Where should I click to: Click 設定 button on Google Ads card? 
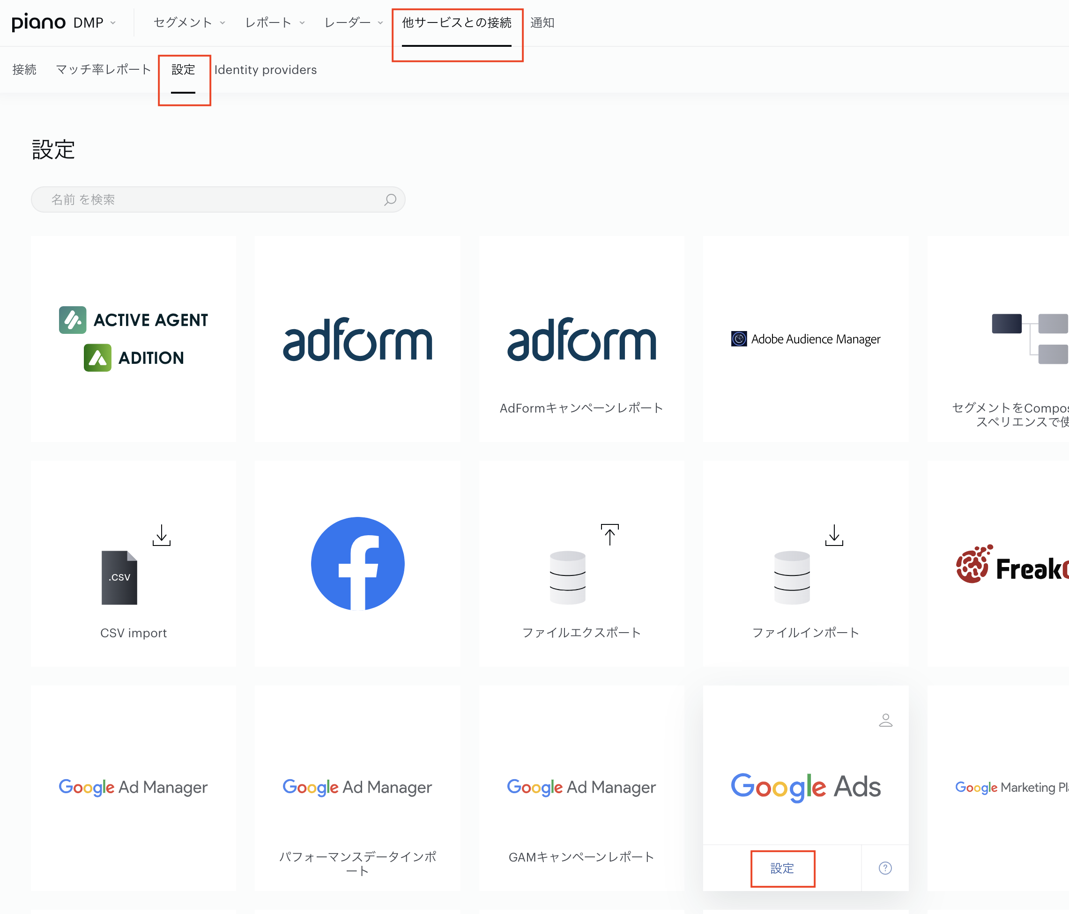click(782, 869)
